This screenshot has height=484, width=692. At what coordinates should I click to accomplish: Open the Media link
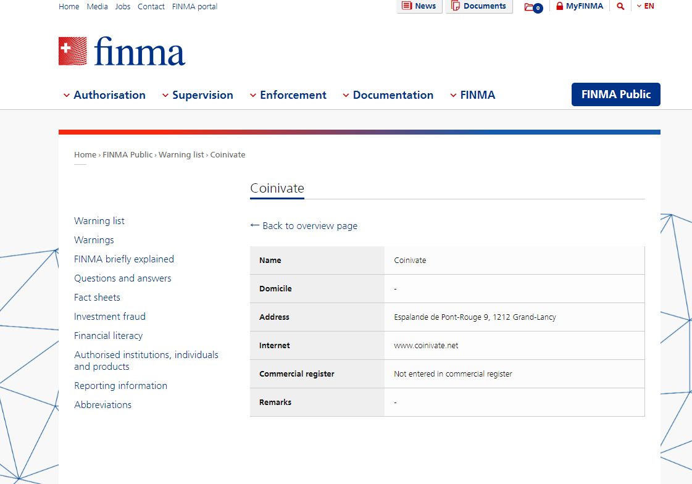[x=97, y=7]
